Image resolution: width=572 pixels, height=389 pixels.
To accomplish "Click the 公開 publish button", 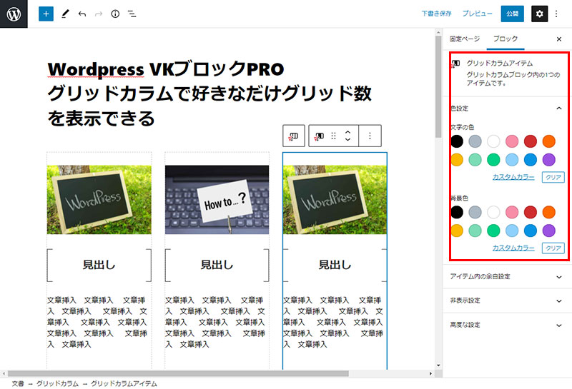I will (512, 14).
